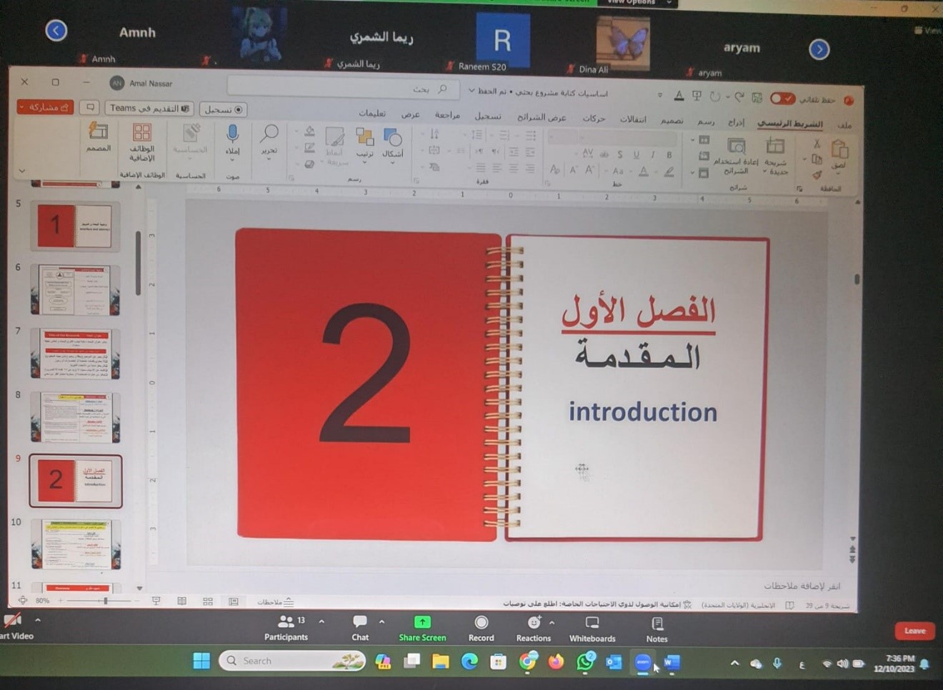Open the Slide Show (عرض الشرائح) tab
943x690 pixels.
click(x=542, y=117)
